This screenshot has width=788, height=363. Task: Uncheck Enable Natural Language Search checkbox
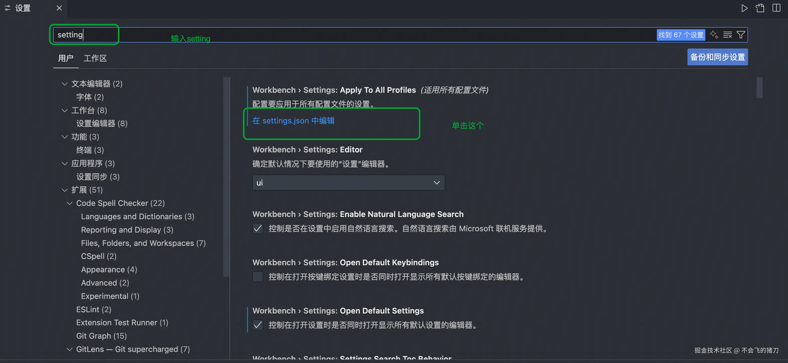click(258, 228)
